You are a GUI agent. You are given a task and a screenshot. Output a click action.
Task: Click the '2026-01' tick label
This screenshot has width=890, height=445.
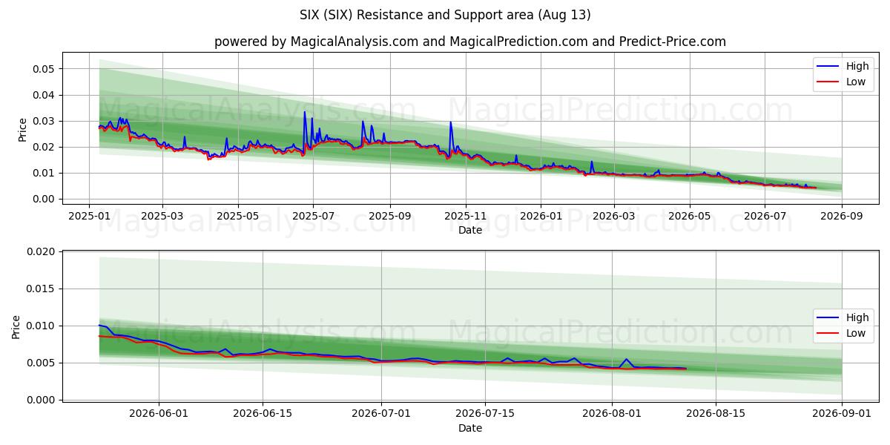(541, 216)
